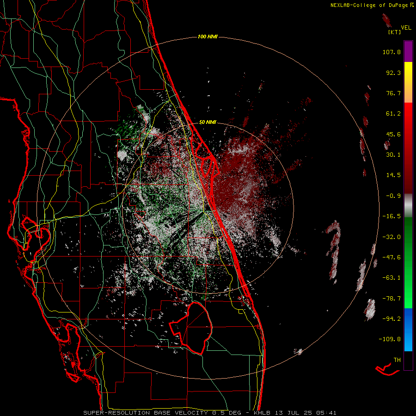
Task: Click the VEL legend title
Action: (406, 27)
